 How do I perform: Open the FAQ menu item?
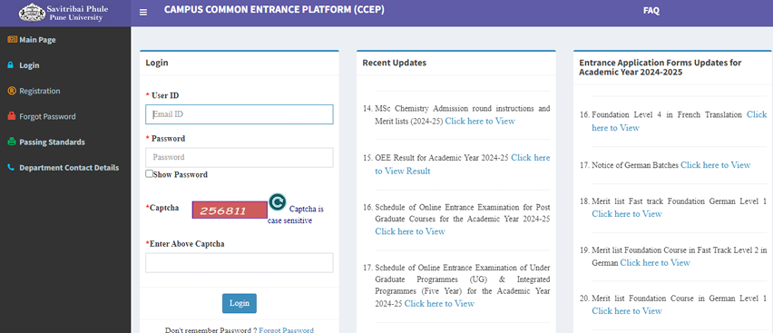(651, 11)
